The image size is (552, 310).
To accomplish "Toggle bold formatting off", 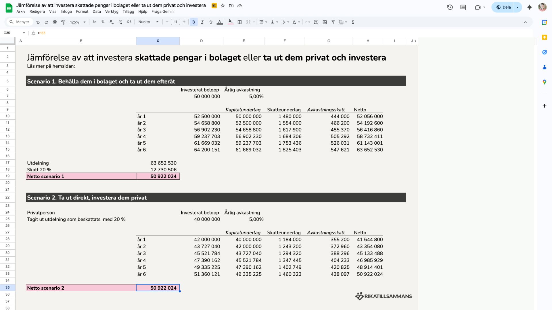I will (194, 22).
